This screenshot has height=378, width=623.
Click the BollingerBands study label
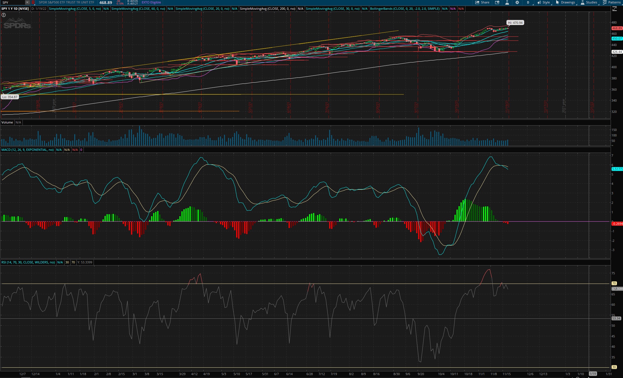404,9
